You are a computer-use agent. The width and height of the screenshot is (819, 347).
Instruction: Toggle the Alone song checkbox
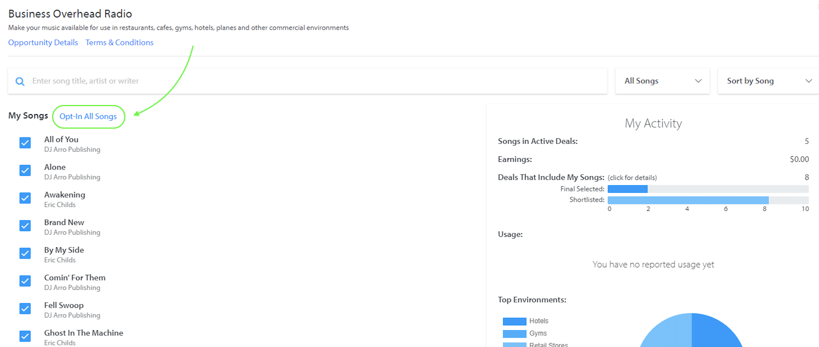tap(25, 170)
